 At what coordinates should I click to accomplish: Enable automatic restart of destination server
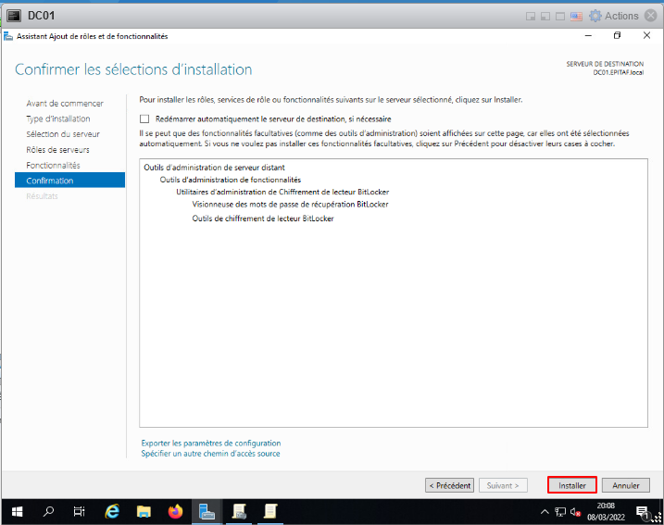tap(144, 119)
